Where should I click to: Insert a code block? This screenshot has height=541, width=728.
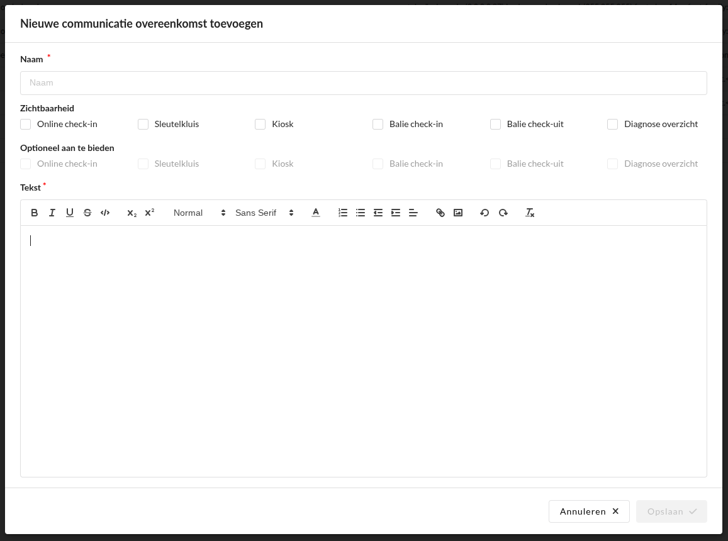pyautogui.click(x=105, y=213)
